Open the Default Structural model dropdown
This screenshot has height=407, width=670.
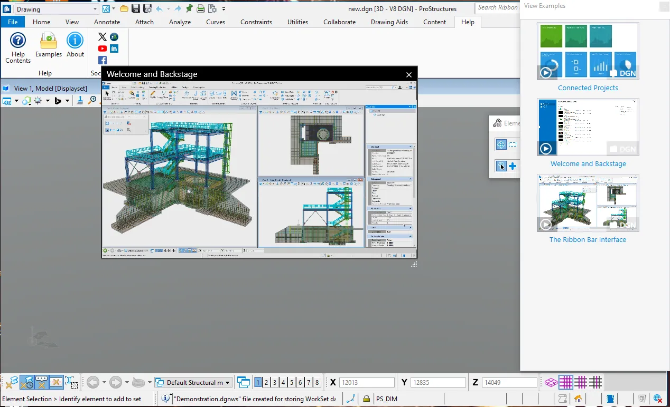[x=194, y=382]
